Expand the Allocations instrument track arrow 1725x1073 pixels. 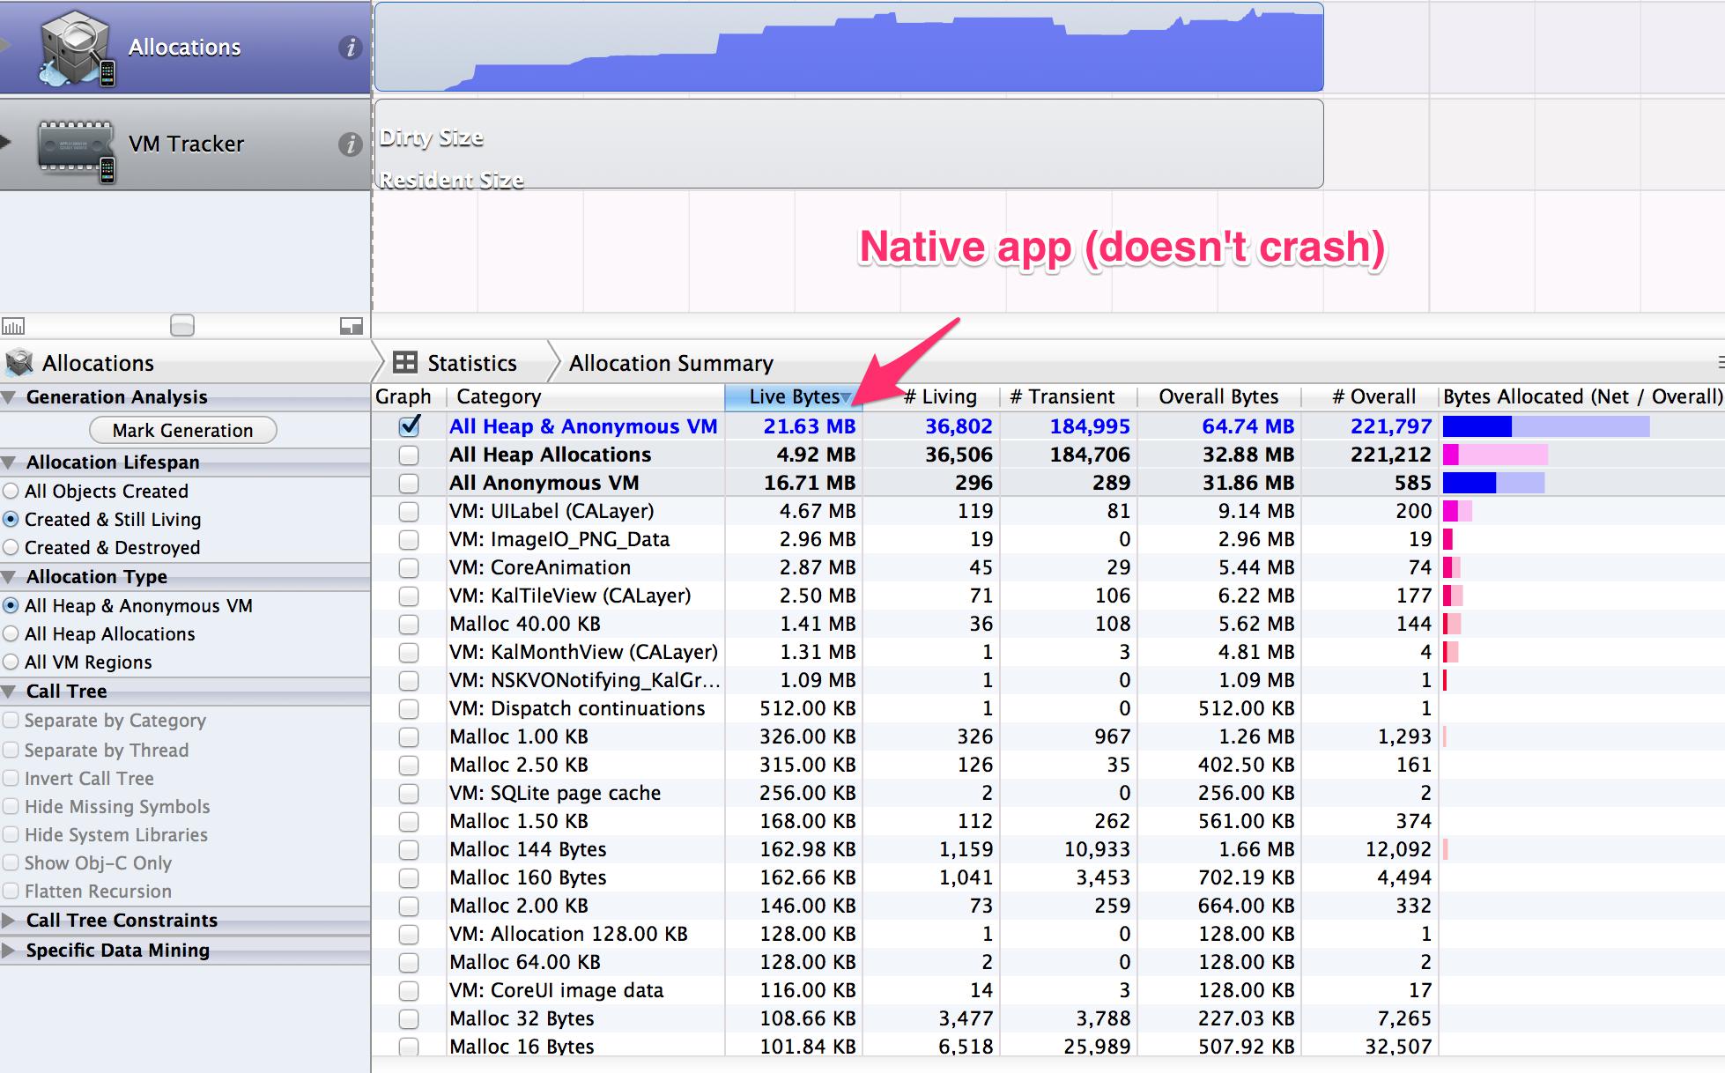click(5, 44)
